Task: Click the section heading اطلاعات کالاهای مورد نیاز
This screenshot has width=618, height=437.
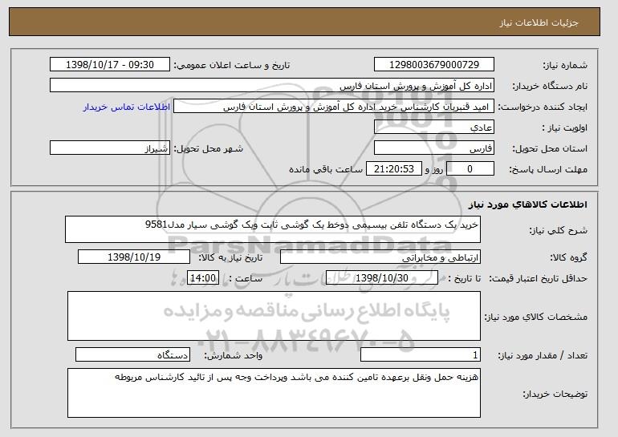Action: (x=528, y=204)
